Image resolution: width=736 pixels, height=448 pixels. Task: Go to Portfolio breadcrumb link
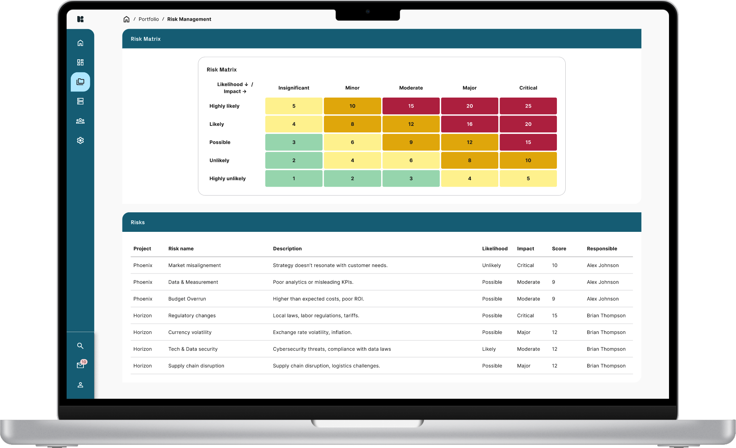coord(149,19)
